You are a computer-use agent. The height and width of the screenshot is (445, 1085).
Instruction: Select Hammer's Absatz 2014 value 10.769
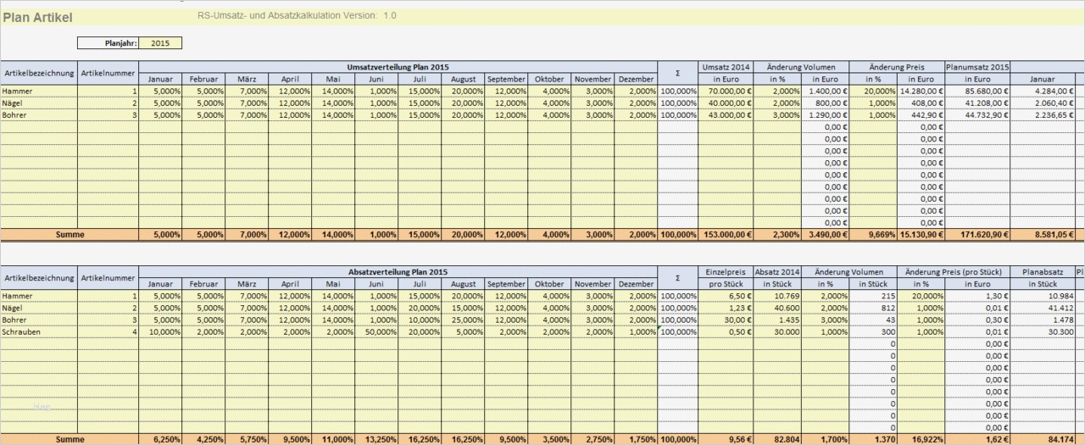(776, 296)
